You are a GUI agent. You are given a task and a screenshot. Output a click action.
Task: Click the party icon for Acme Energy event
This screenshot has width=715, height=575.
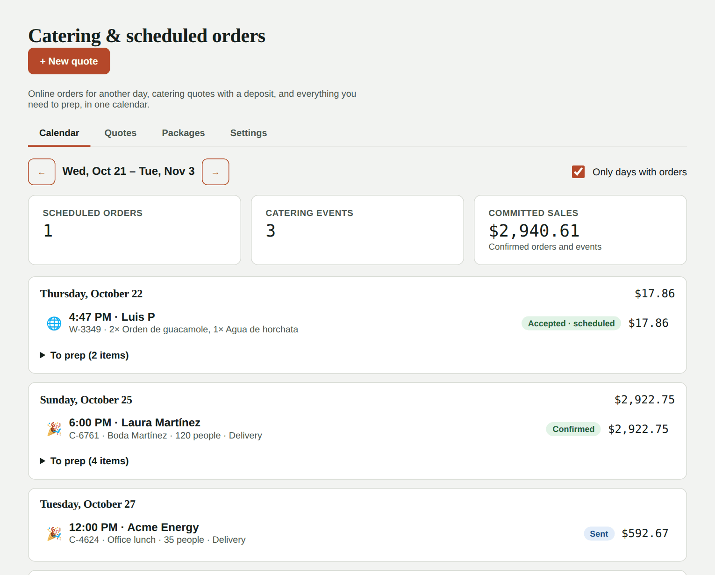coord(54,533)
